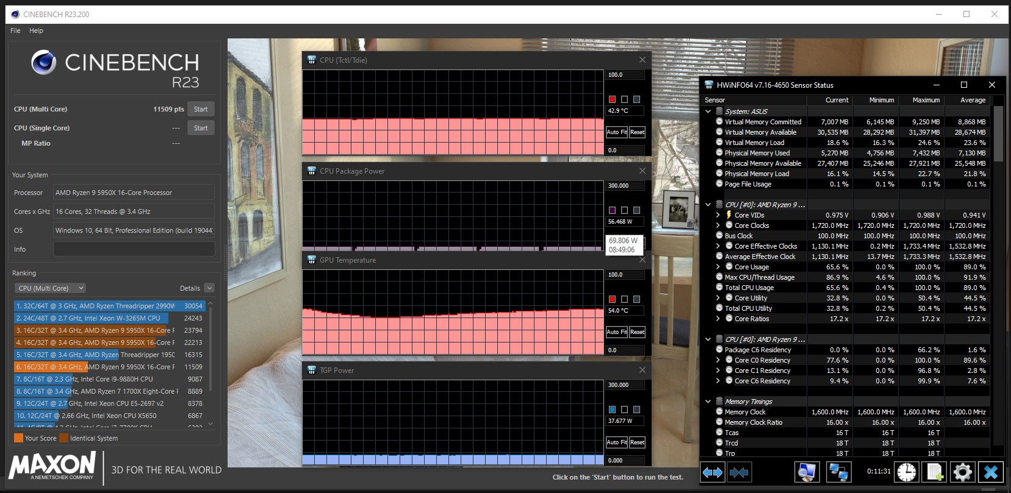Click the Info input field in Cinebench
Viewport: 1011px width, 493px height.
click(134, 249)
